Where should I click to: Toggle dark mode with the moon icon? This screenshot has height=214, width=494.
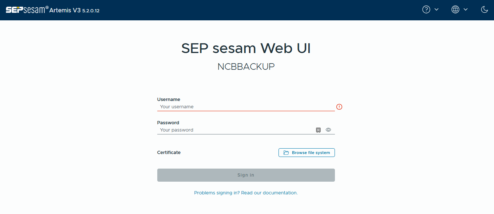pos(484,10)
